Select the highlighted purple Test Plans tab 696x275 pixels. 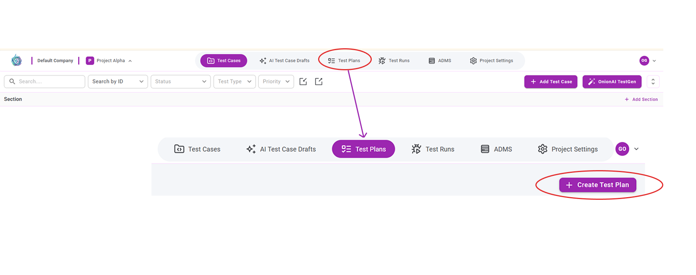363,149
